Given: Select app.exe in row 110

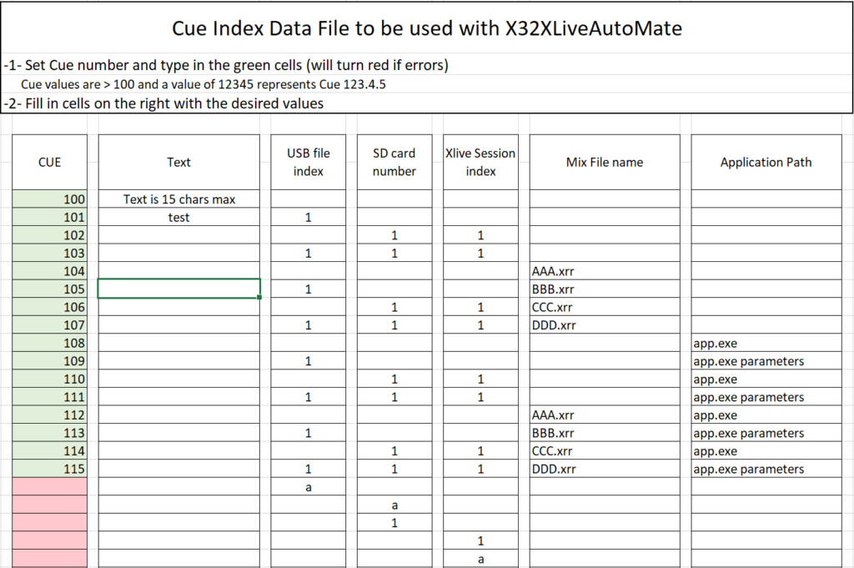Looking at the screenshot, I should 766,379.
